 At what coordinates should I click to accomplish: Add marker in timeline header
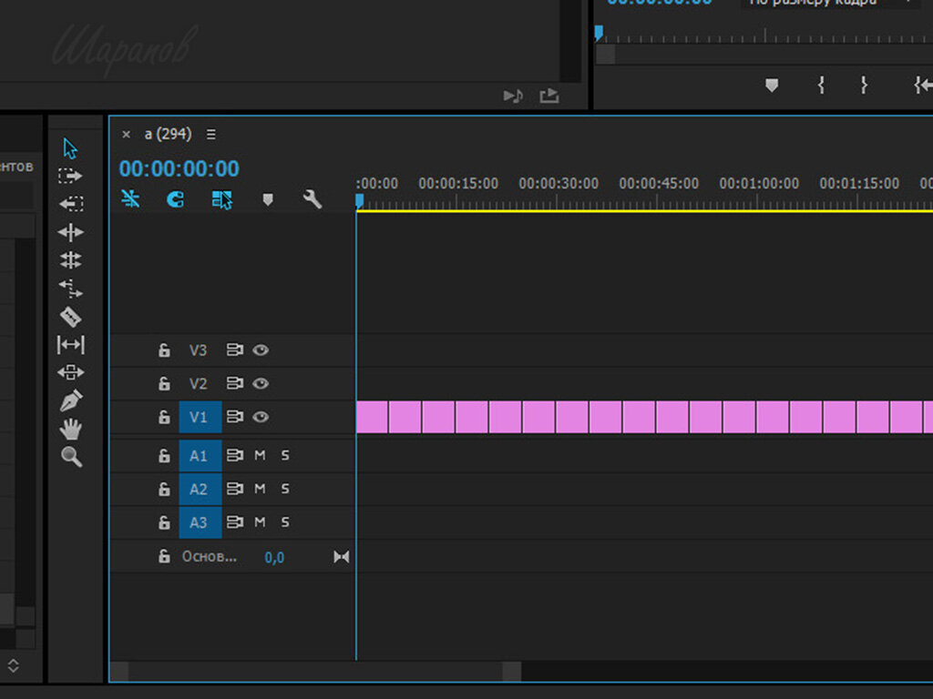268,199
